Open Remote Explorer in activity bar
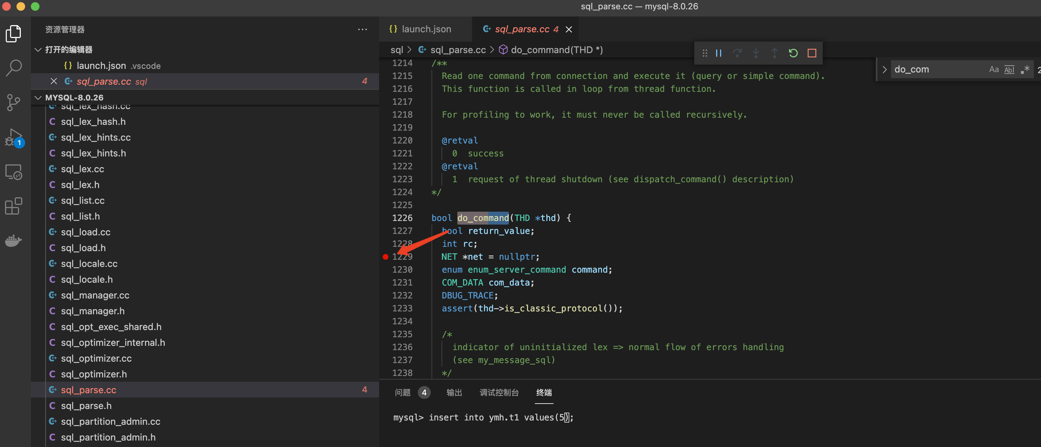The height and width of the screenshot is (447, 1041). click(14, 172)
